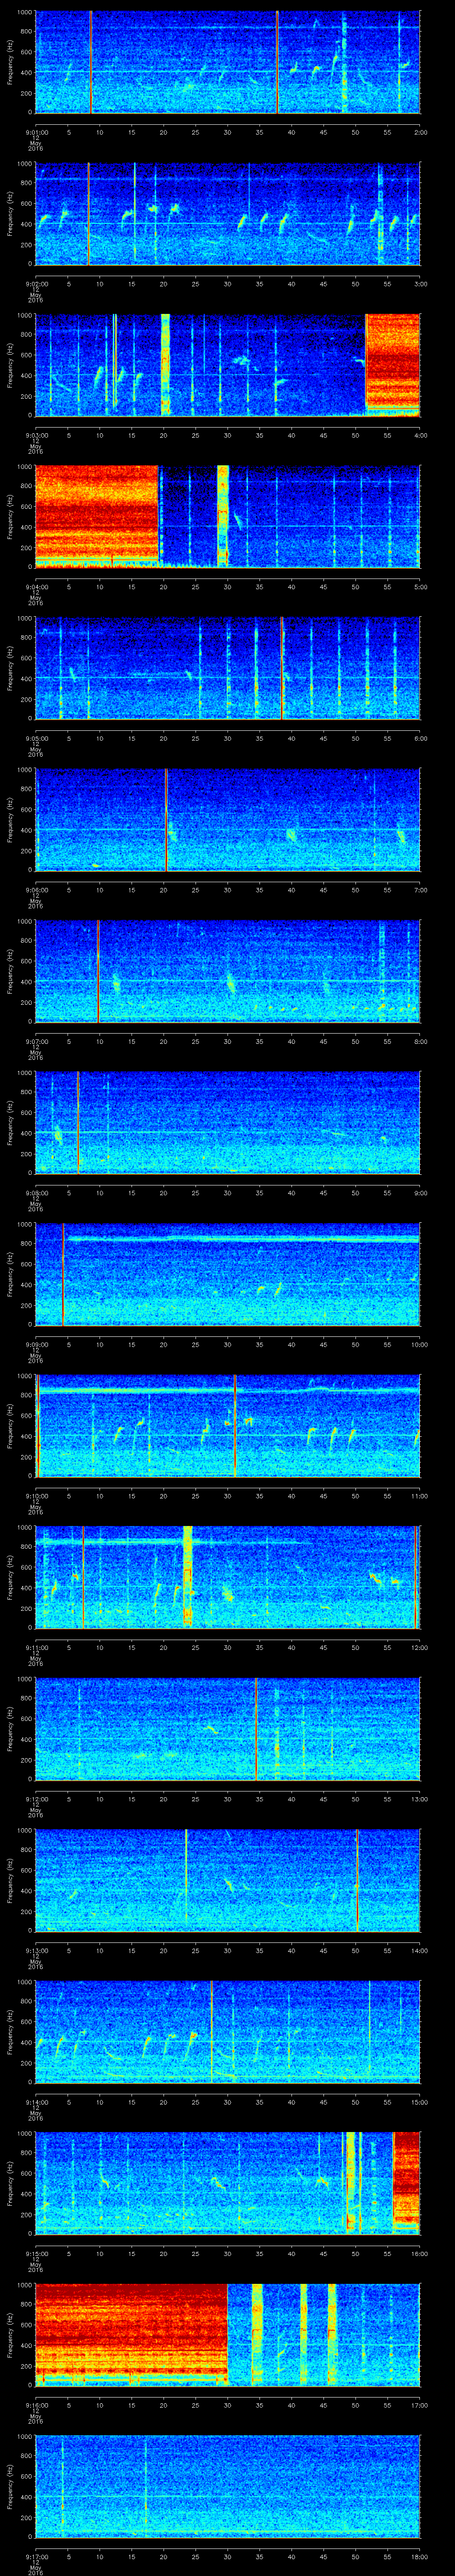Click the 2:00 end label on the first time axis

[x=420, y=131]
